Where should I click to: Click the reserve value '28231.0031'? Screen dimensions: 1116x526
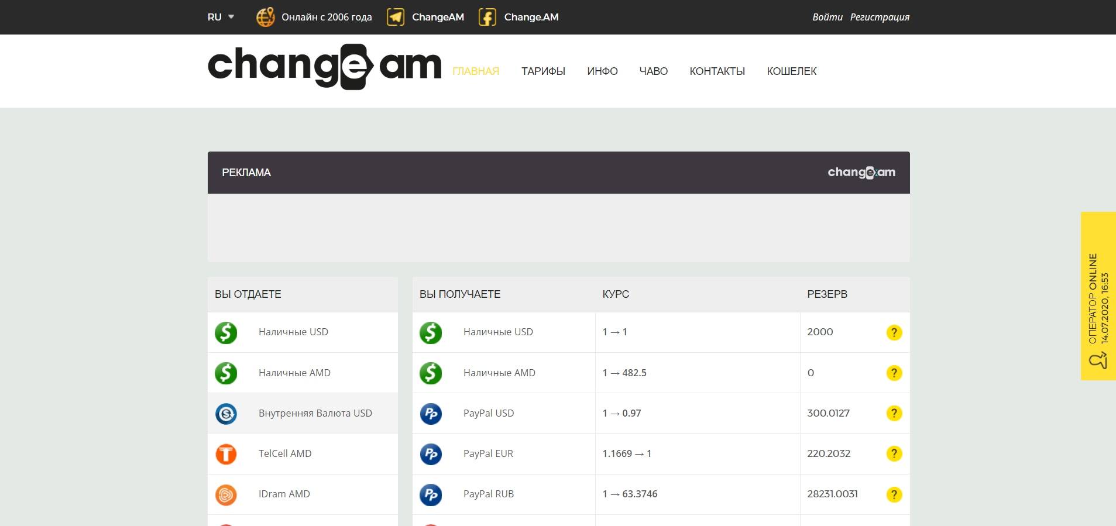pos(832,494)
